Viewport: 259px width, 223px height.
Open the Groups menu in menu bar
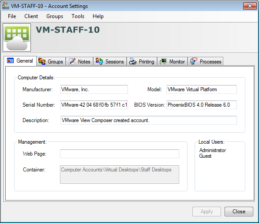pyautogui.click(x=55, y=16)
